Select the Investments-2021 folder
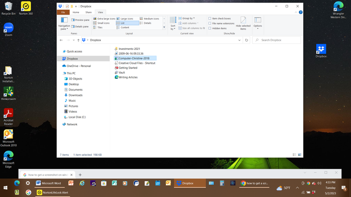The height and width of the screenshot is (197, 351). point(127,49)
